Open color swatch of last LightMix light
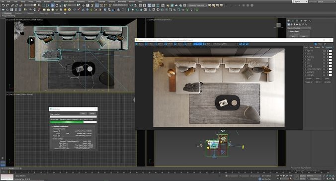The image size is (336, 181). click(330, 75)
